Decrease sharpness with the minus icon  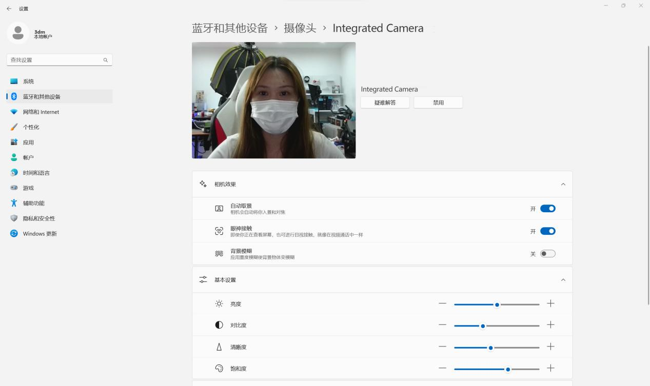[x=442, y=347]
